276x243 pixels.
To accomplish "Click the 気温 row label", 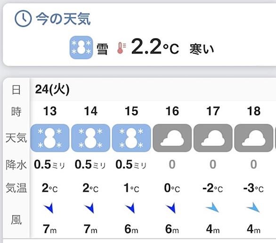I will coord(16,188).
